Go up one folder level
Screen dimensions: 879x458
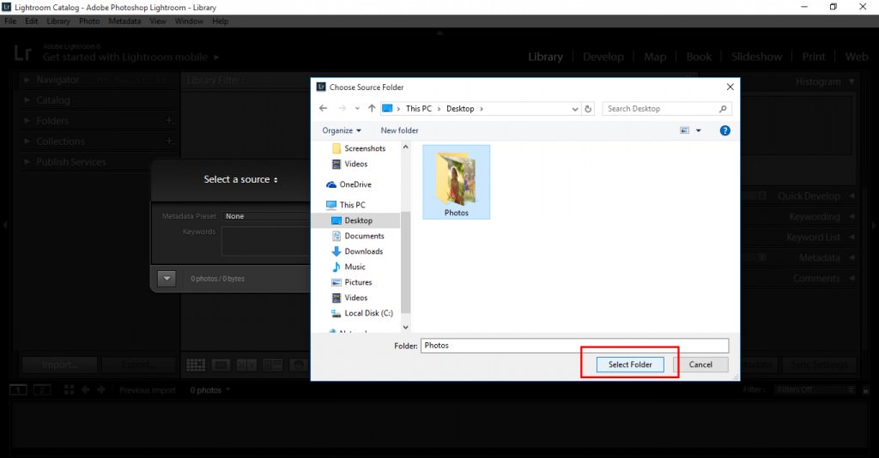[372, 109]
